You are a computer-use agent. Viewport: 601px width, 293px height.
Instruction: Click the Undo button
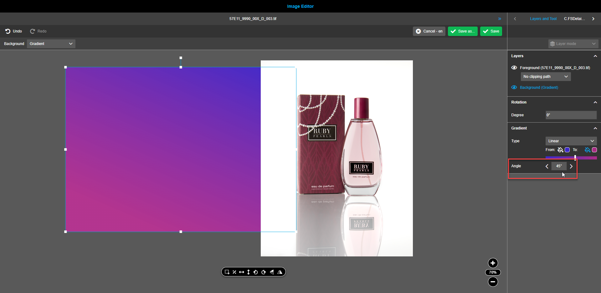13,31
